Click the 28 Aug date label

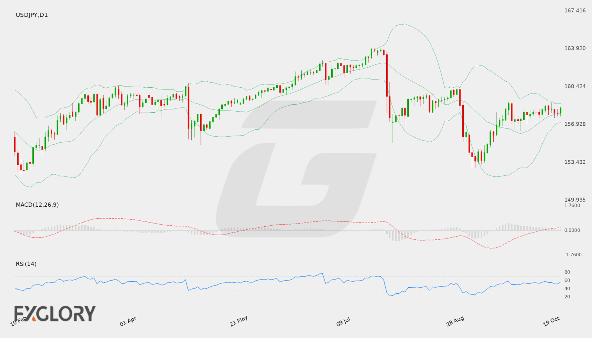click(455, 321)
